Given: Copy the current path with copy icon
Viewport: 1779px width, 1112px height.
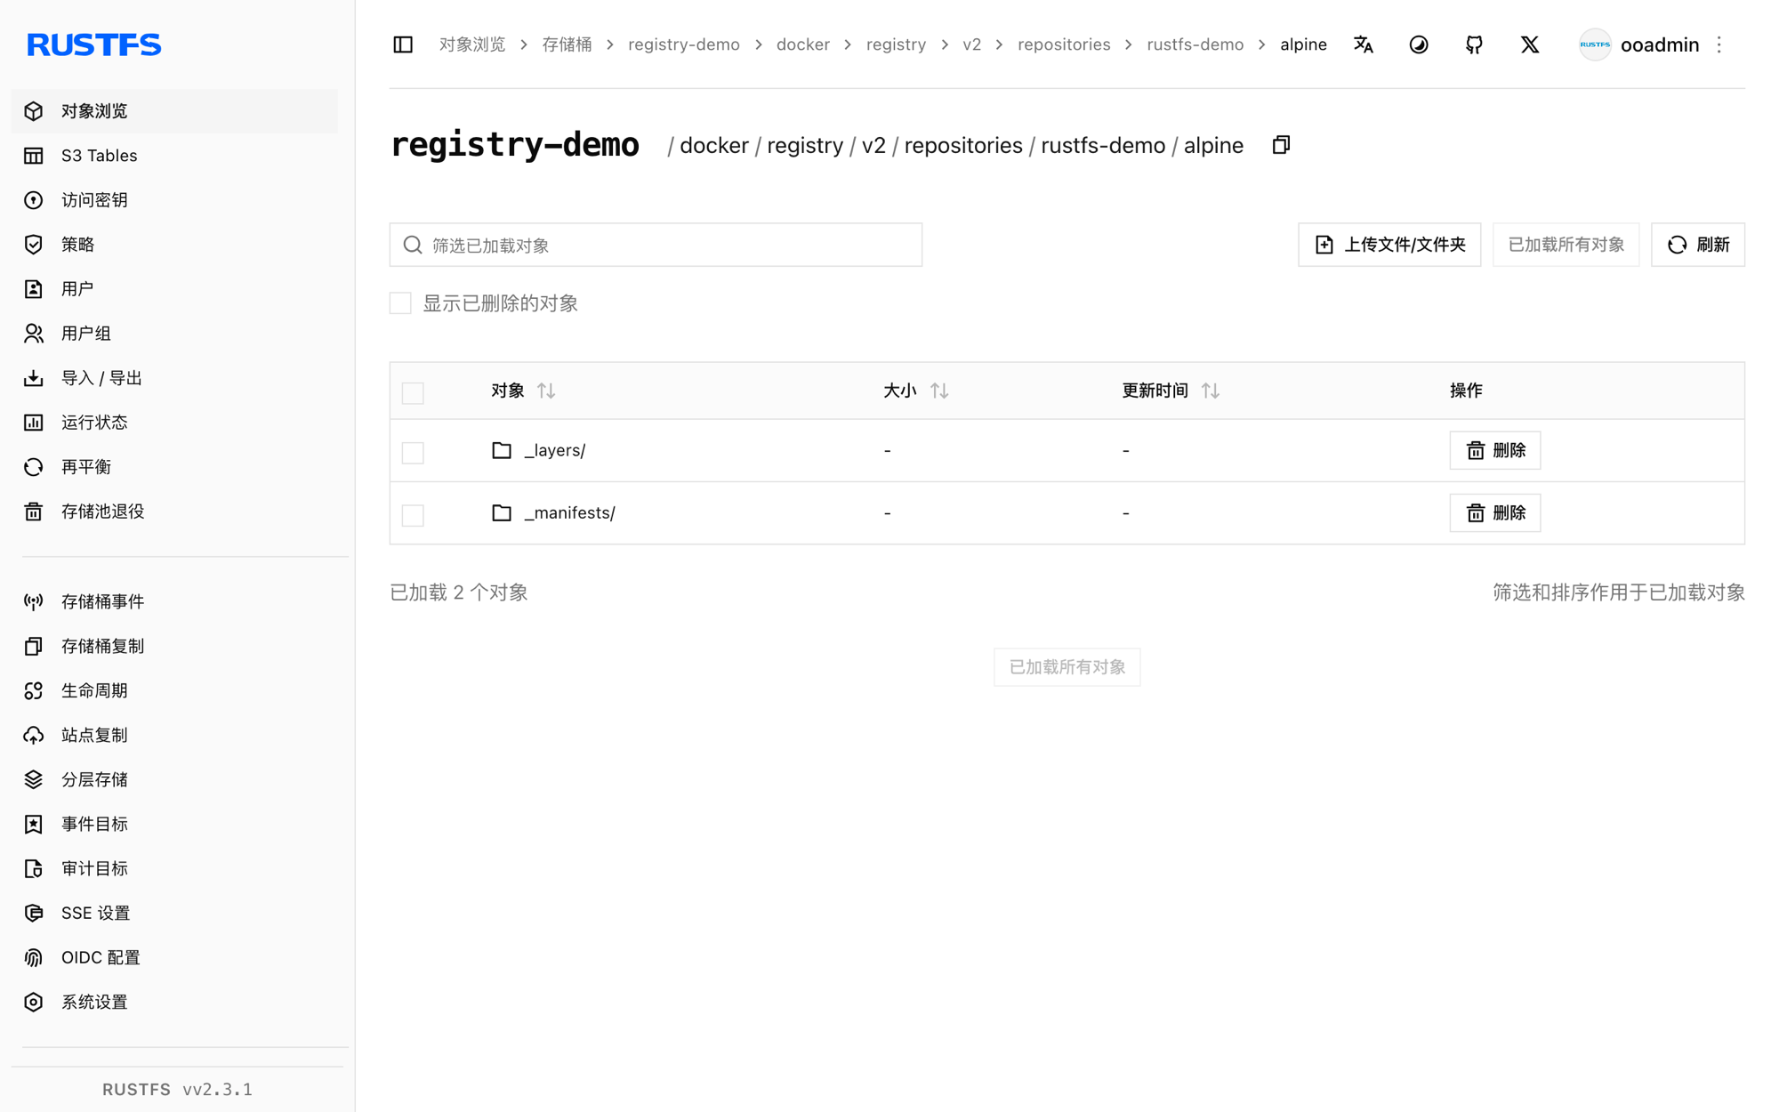Looking at the screenshot, I should tap(1281, 145).
